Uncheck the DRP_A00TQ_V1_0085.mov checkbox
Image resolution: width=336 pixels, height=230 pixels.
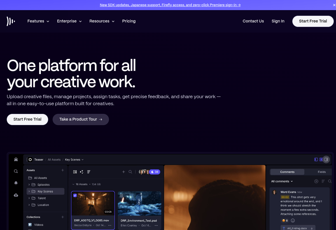point(75,195)
